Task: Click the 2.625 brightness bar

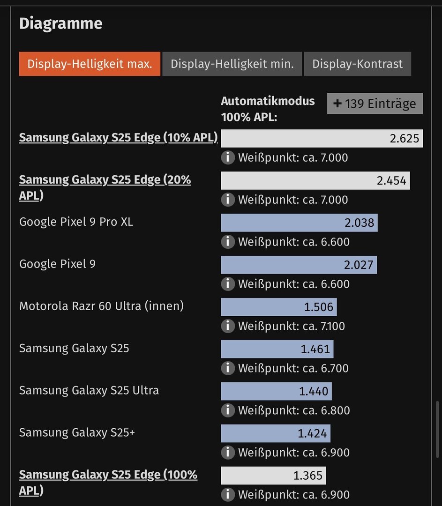Action: pyautogui.click(x=322, y=139)
